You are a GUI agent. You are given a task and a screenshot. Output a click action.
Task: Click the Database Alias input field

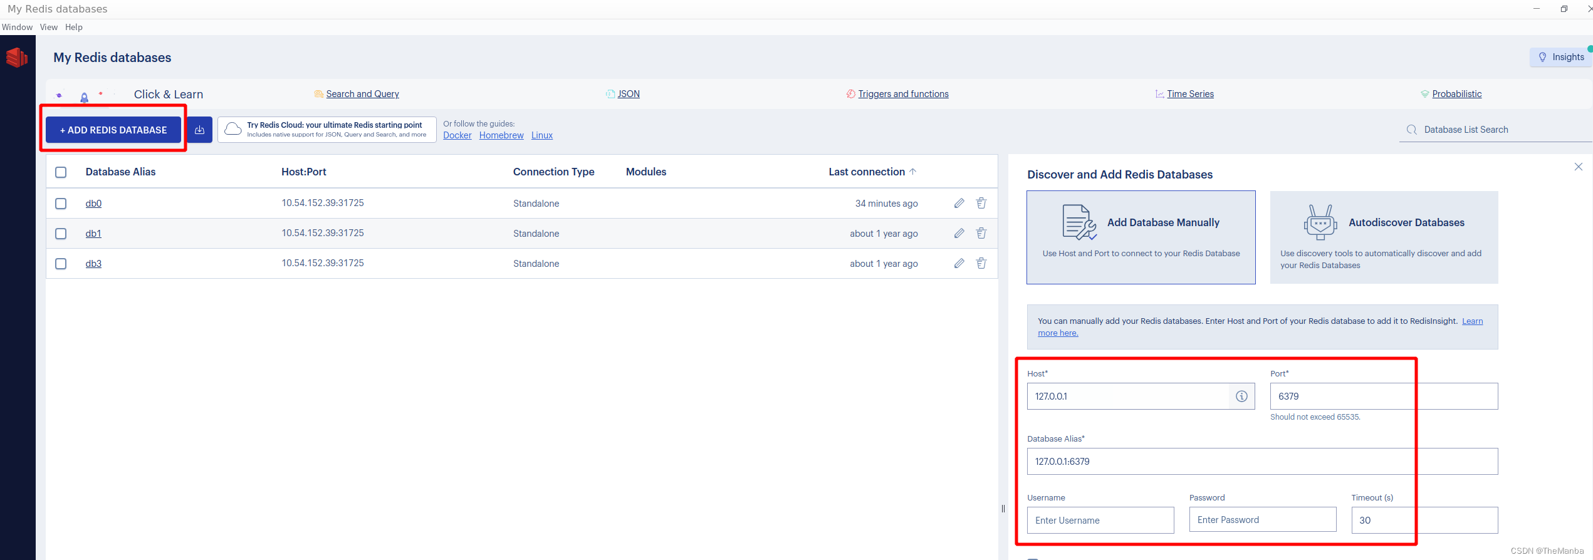click(1262, 462)
